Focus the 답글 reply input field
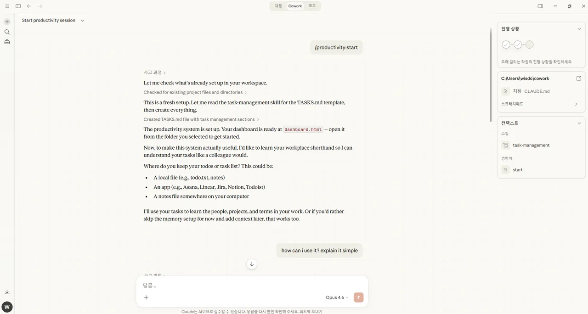 (x=252, y=286)
